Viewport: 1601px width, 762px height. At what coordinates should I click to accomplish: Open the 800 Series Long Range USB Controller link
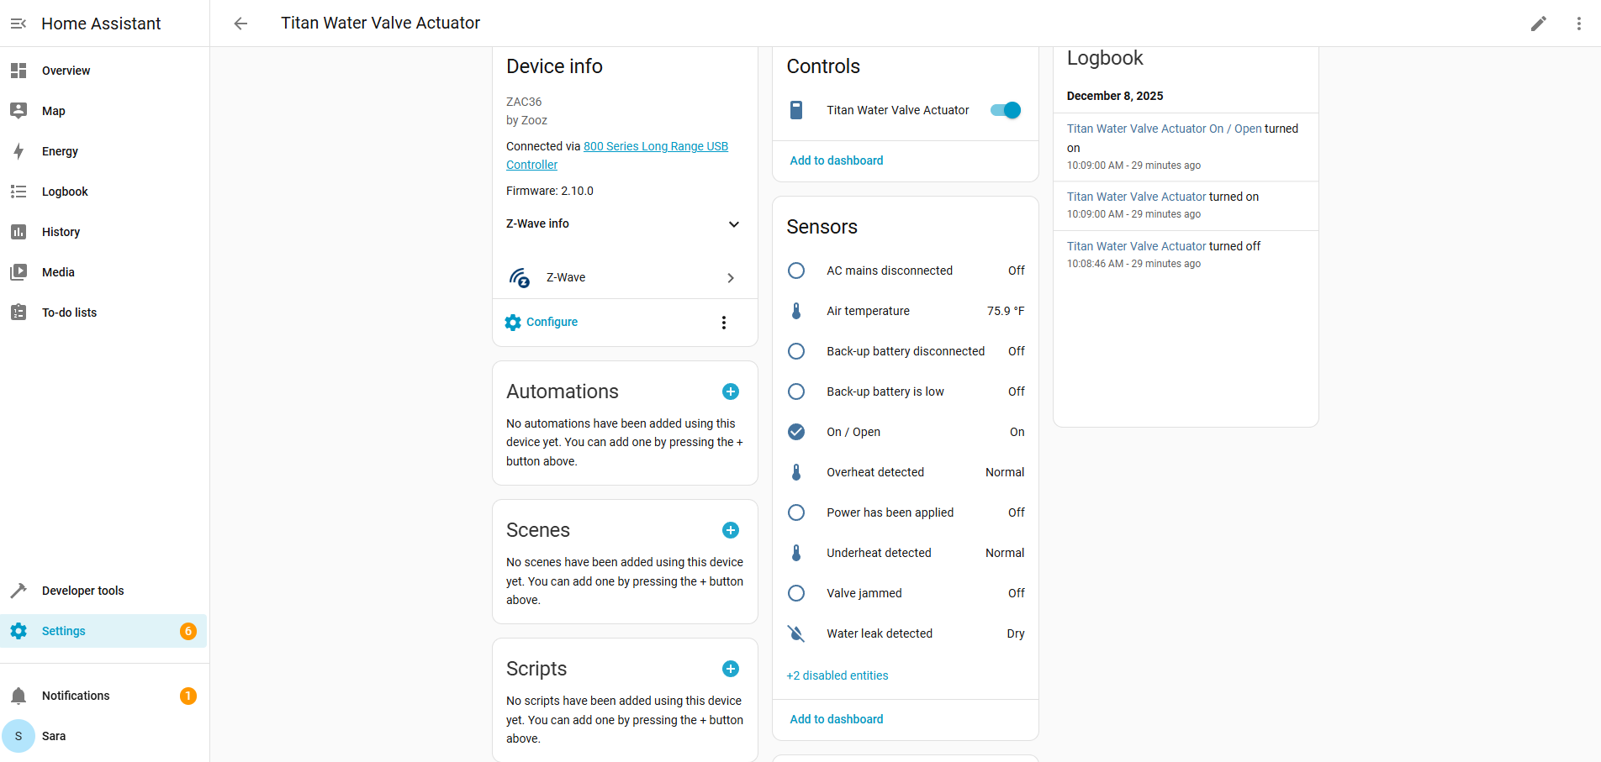(655, 146)
